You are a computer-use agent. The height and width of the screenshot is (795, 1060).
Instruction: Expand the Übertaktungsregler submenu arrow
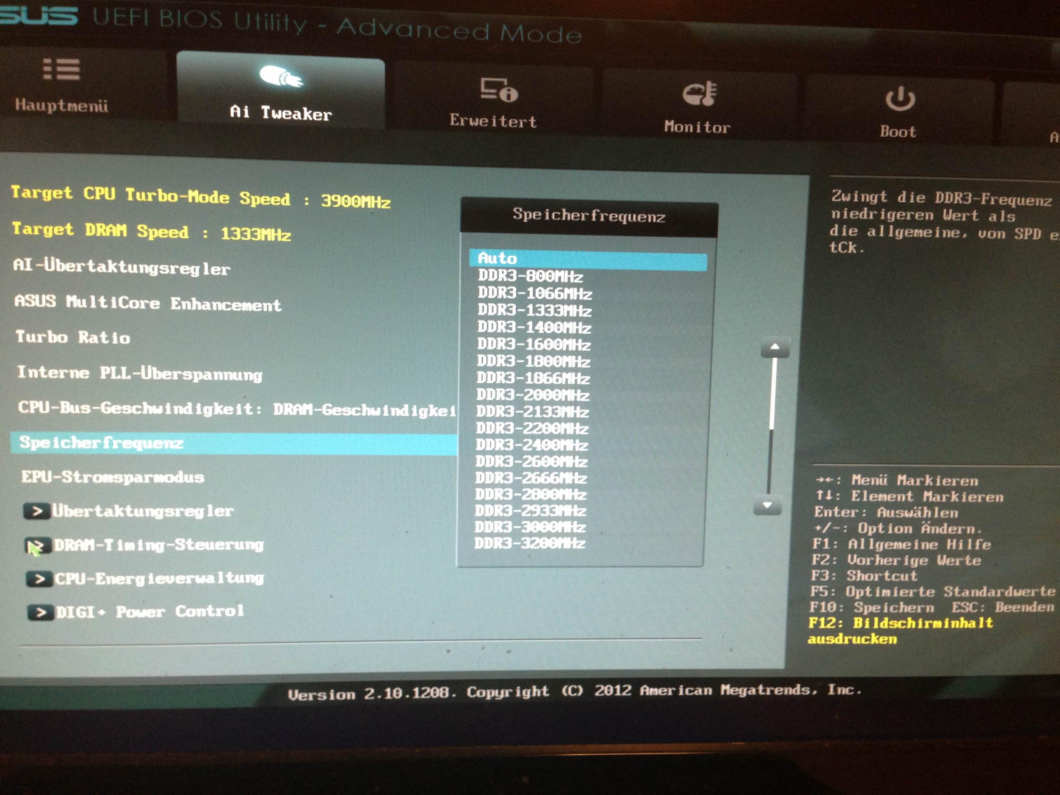click(x=37, y=511)
